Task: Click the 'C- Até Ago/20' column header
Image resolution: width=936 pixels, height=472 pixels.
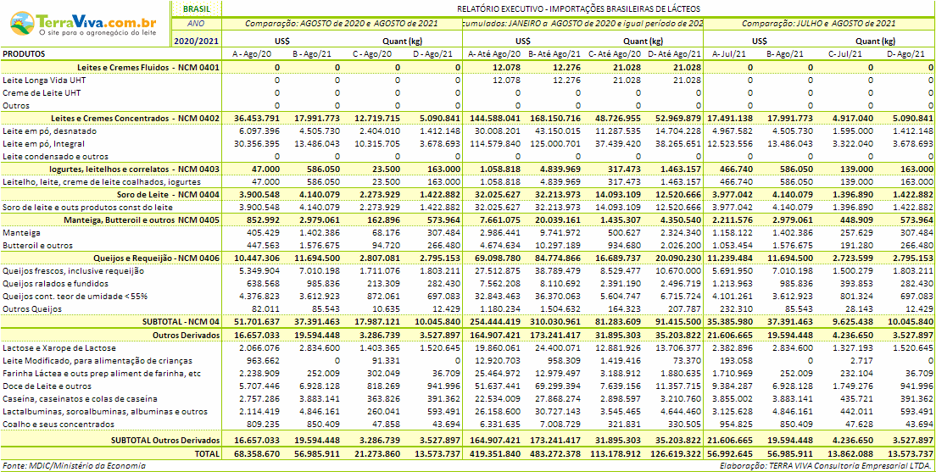Action: tap(614, 54)
